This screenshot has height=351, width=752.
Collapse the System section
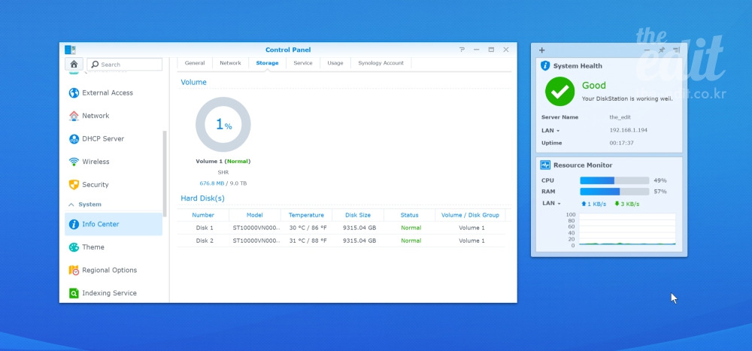coord(71,204)
